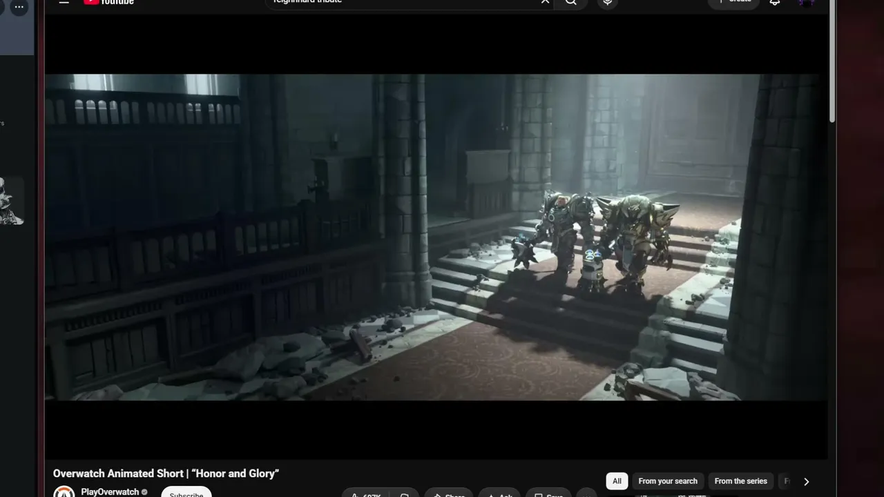Open more actions next to Save
Image resolution: width=884 pixels, height=497 pixels.
[x=586, y=493]
